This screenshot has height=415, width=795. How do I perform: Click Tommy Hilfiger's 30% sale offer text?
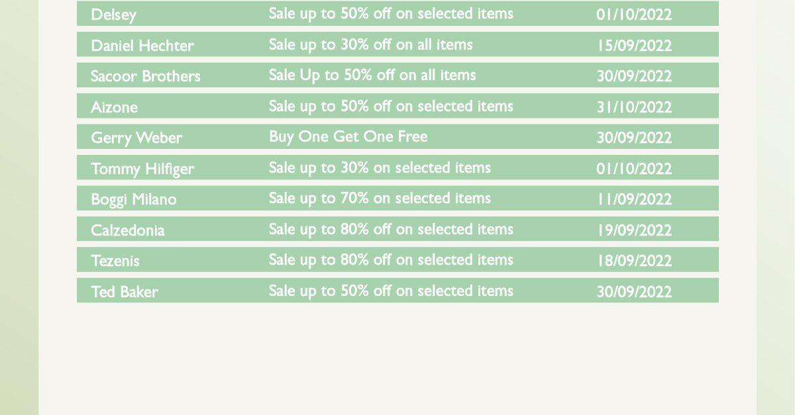(380, 167)
